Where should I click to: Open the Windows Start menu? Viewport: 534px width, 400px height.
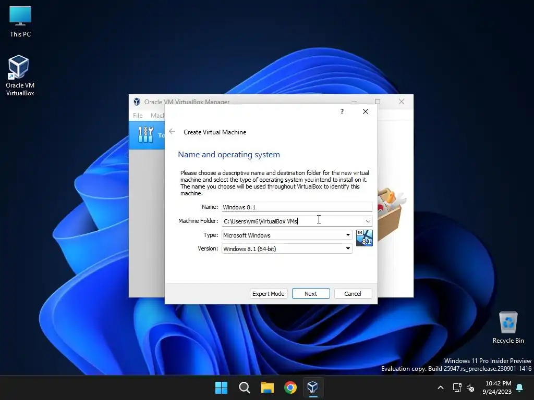[221, 387]
